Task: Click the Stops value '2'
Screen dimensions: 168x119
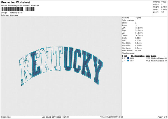Action: pos(136,23)
